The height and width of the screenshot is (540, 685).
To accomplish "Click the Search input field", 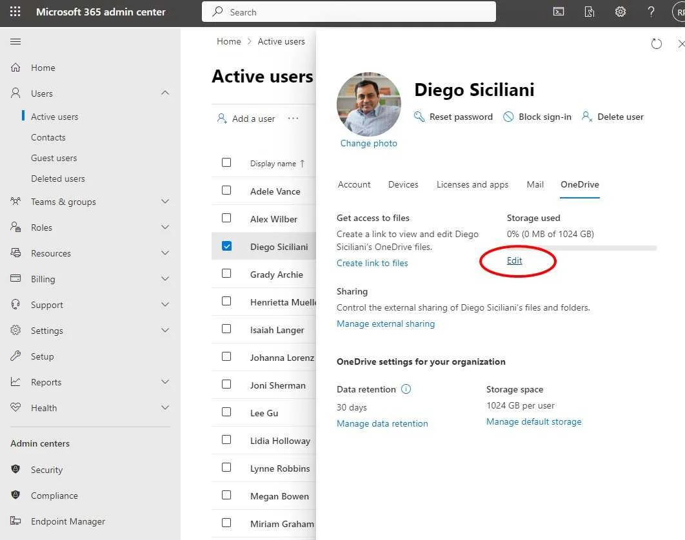I will click(348, 12).
